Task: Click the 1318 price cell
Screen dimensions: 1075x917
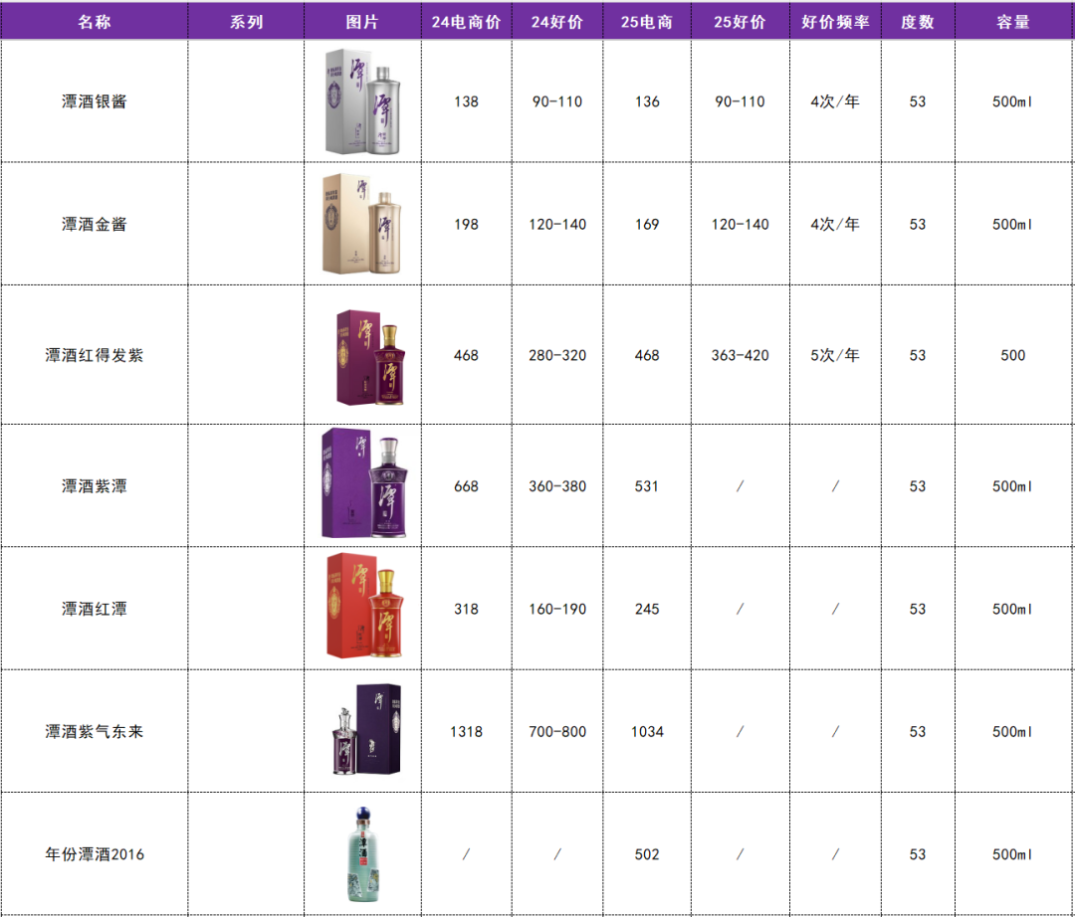Action: pos(466,731)
